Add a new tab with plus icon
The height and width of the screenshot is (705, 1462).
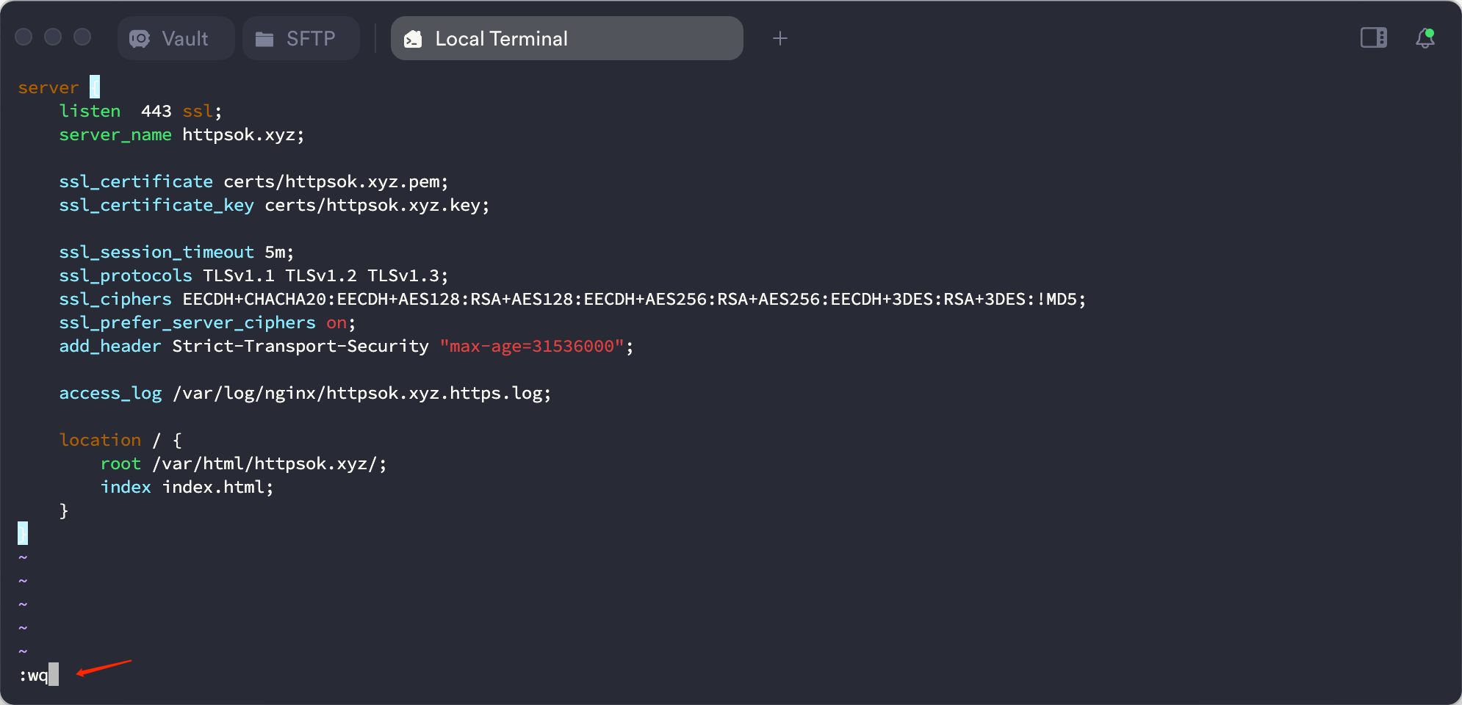(779, 38)
